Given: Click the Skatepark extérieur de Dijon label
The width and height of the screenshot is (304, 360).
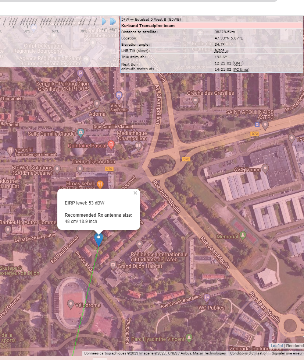Looking at the screenshot, I should (19, 270).
